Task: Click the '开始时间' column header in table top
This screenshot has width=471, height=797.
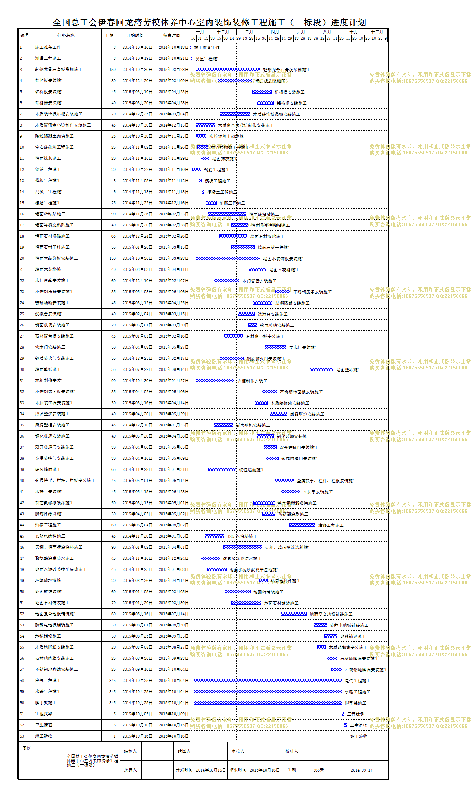Action: click(x=135, y=35)
